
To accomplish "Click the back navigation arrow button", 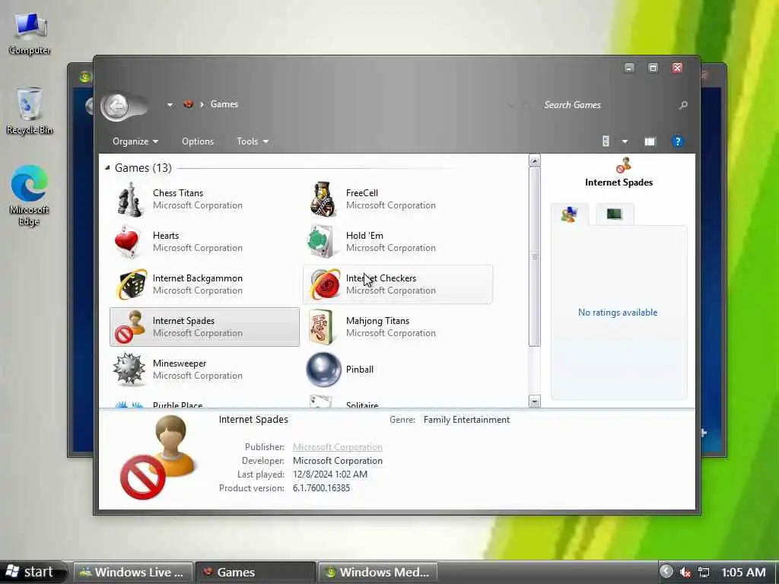I will (118, 106).
